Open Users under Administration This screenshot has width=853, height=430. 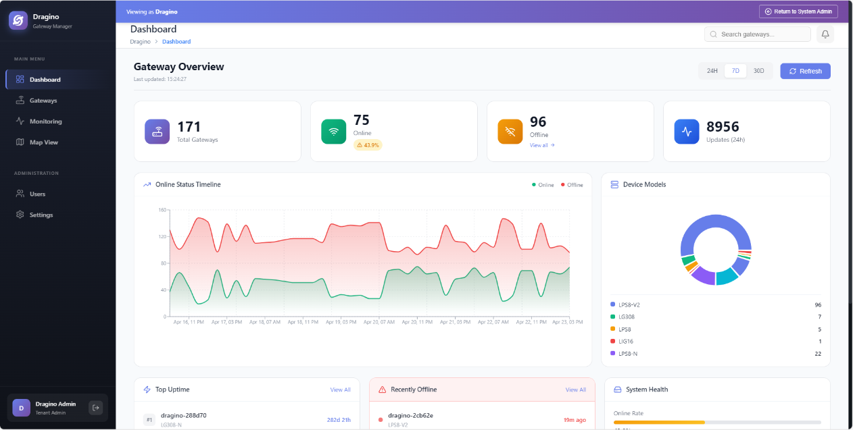point(57,194)
